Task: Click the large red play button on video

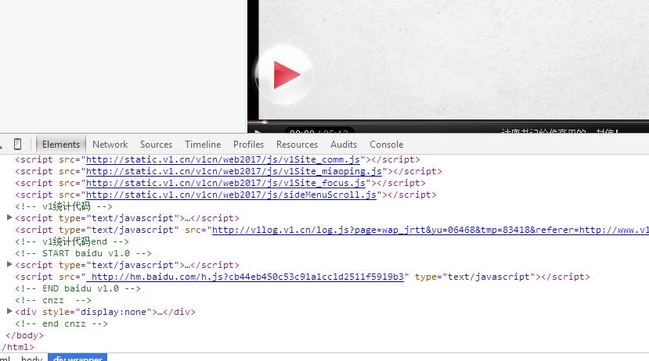Action: (x=284, y=75)
